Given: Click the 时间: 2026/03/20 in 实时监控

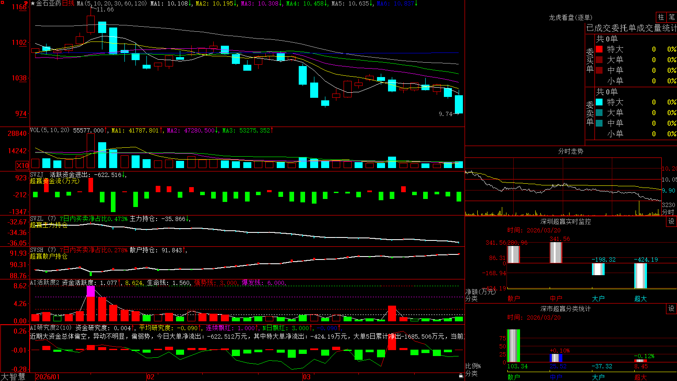Looking at the screenshot, I should (534, 230).
